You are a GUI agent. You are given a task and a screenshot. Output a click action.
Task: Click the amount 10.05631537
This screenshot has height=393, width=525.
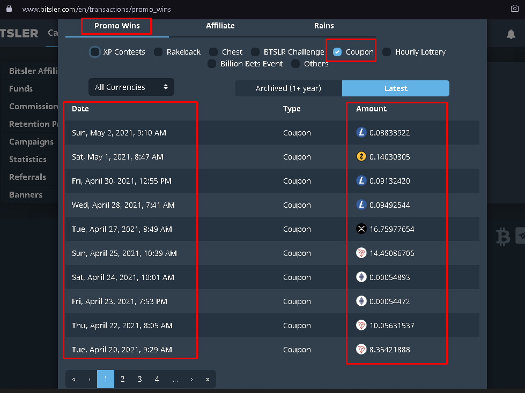coord(392,326)
